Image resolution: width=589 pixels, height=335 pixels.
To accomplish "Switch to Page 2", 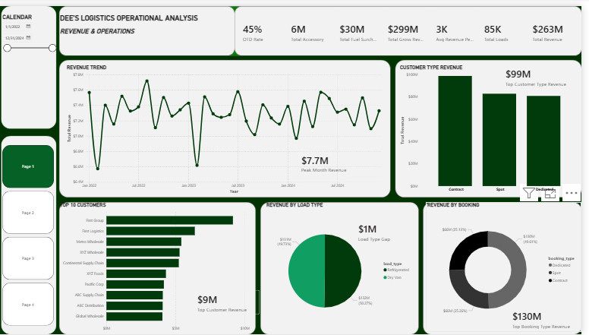I will pos(28,213).
